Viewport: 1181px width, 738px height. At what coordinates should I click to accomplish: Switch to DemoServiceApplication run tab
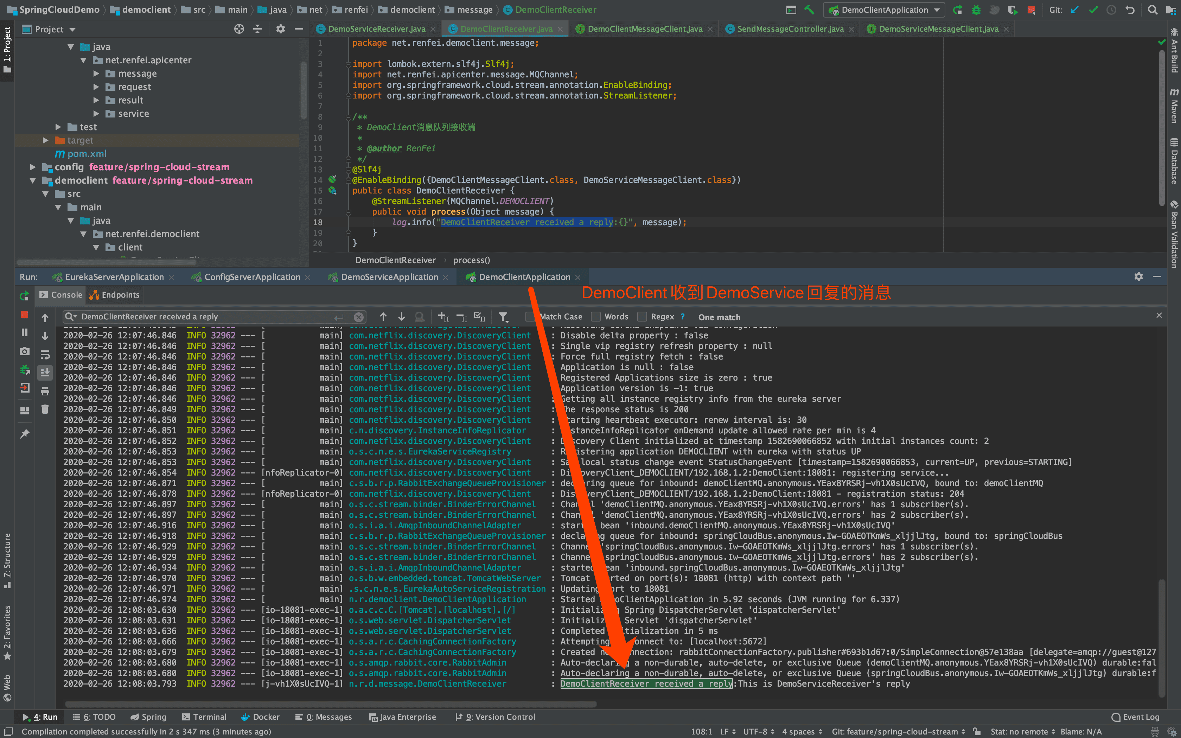pyautogui.click(x=389, y=277)
